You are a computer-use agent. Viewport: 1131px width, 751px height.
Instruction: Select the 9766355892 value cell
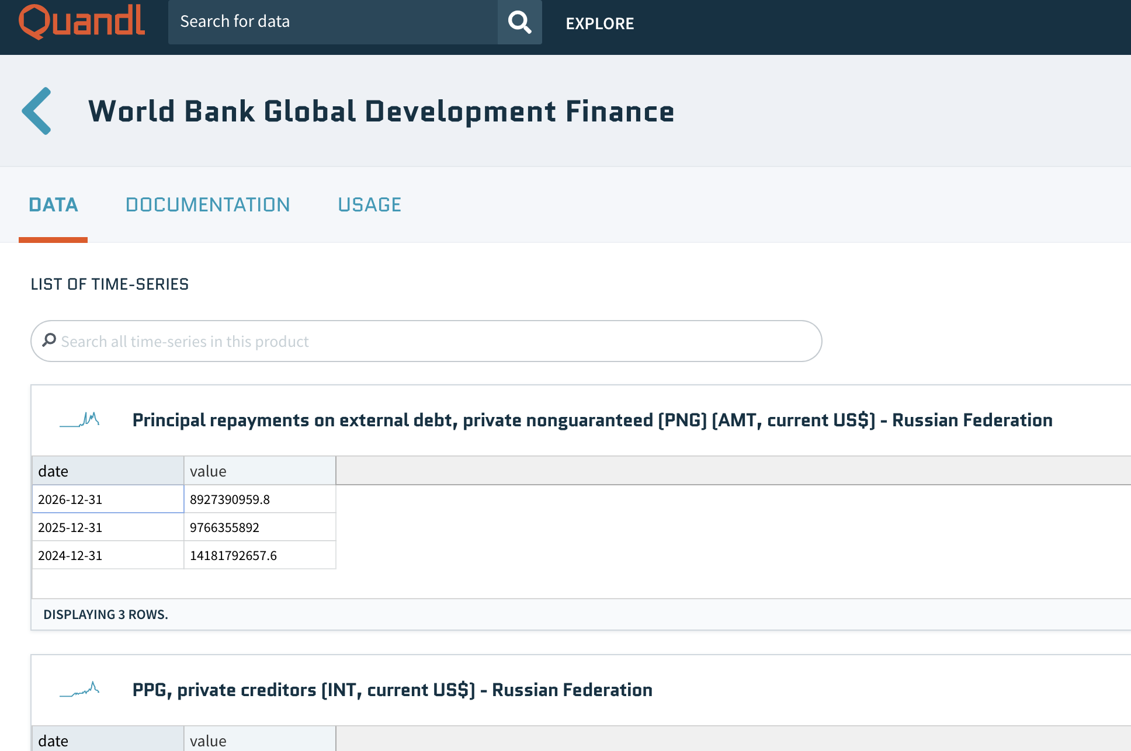click(259, 527)
